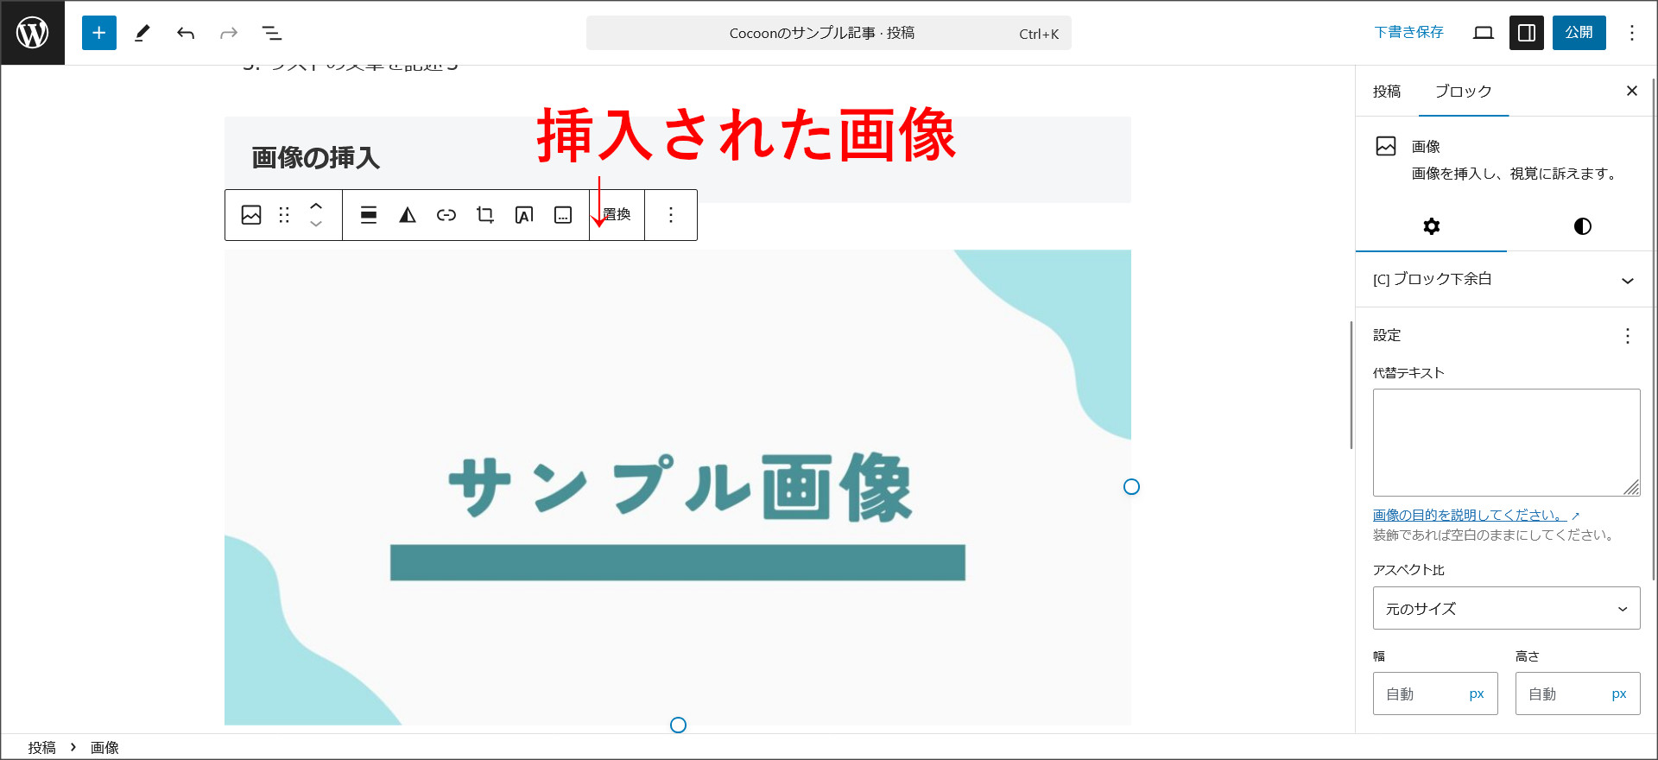The image size is (1658, 760).
Task: Select the inserted サンプル画像 image
Action: [x=678, y=488]
